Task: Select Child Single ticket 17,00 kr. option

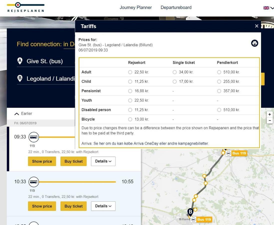Action: 175,81
